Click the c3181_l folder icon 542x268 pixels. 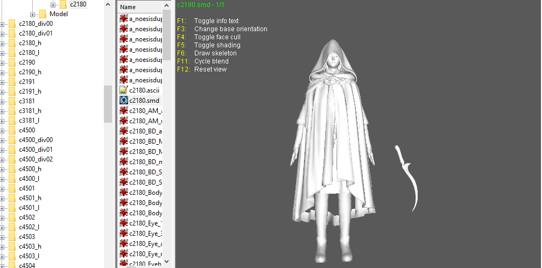12,121
